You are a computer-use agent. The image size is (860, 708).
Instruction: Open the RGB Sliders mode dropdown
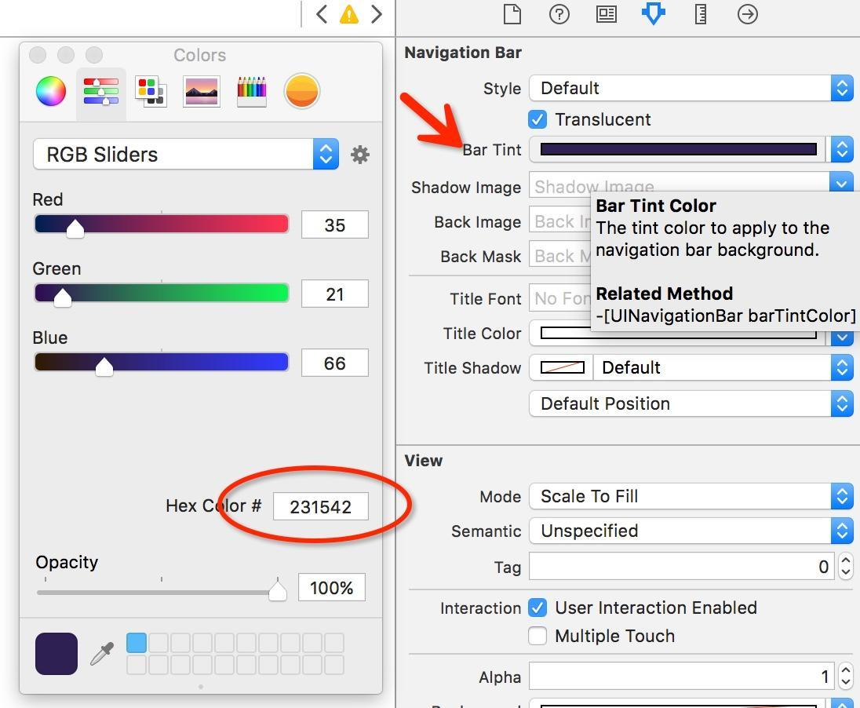click(186, 154)
